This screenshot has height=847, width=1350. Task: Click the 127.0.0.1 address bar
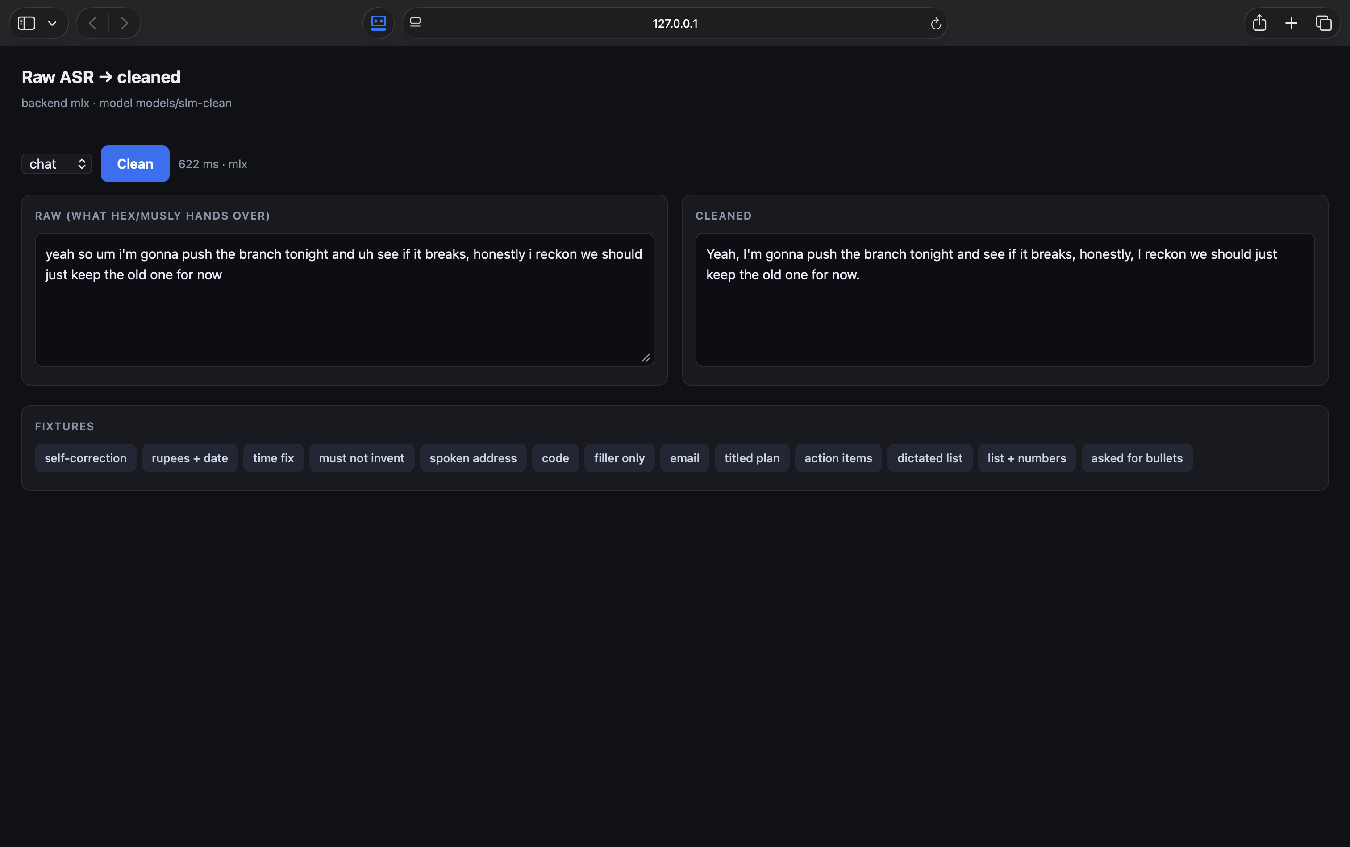click(675, 23)
